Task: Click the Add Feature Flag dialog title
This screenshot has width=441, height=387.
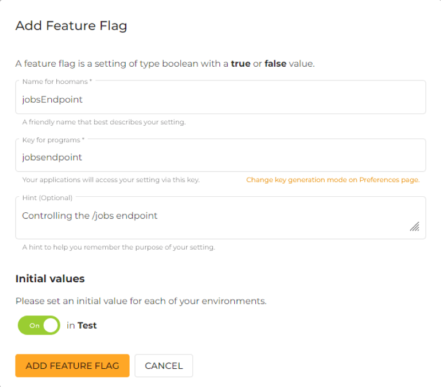Action: pos(71,26)
